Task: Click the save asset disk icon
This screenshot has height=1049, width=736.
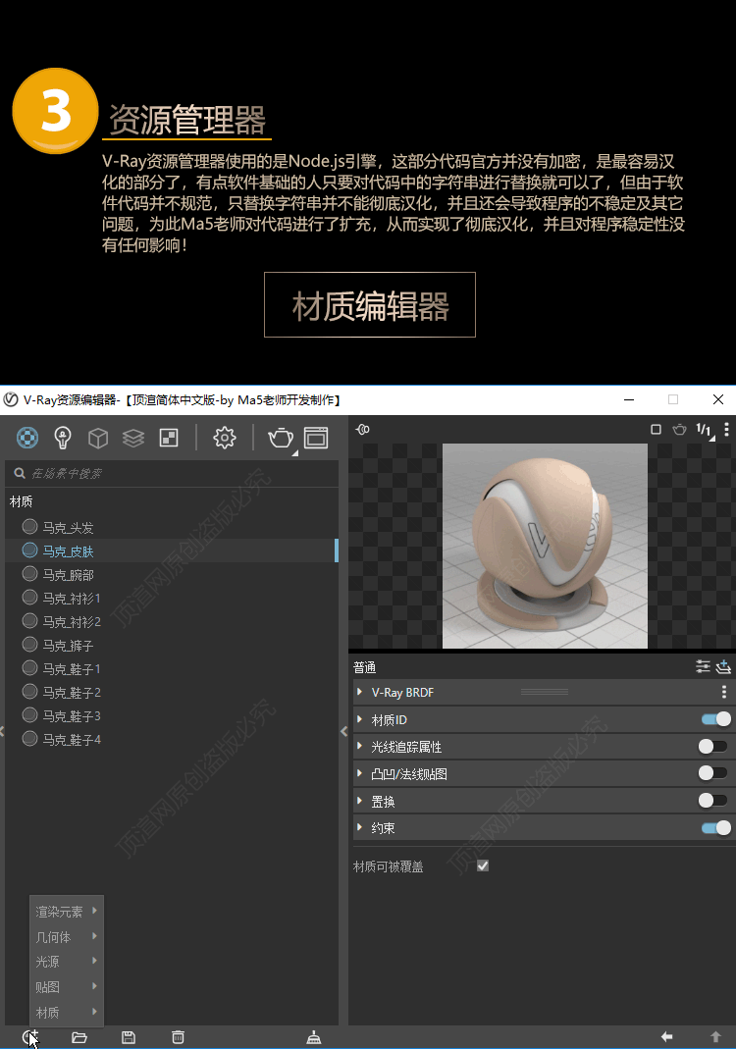Action: [129, 1037]
